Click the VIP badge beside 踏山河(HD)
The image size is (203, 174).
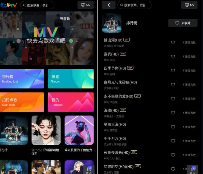pos(126,40)
